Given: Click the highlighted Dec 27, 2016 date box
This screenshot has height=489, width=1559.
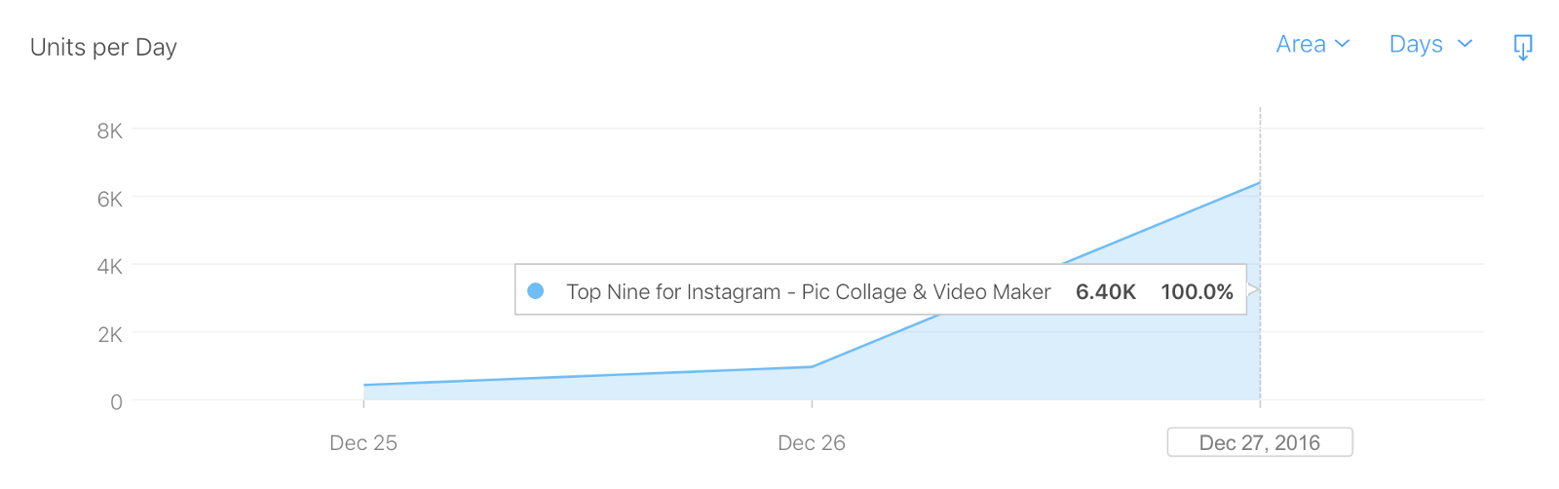Looking at the screenshot, I should (1260, 443).
